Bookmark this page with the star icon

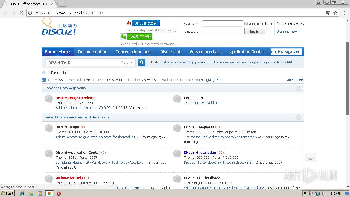point(335,13)
